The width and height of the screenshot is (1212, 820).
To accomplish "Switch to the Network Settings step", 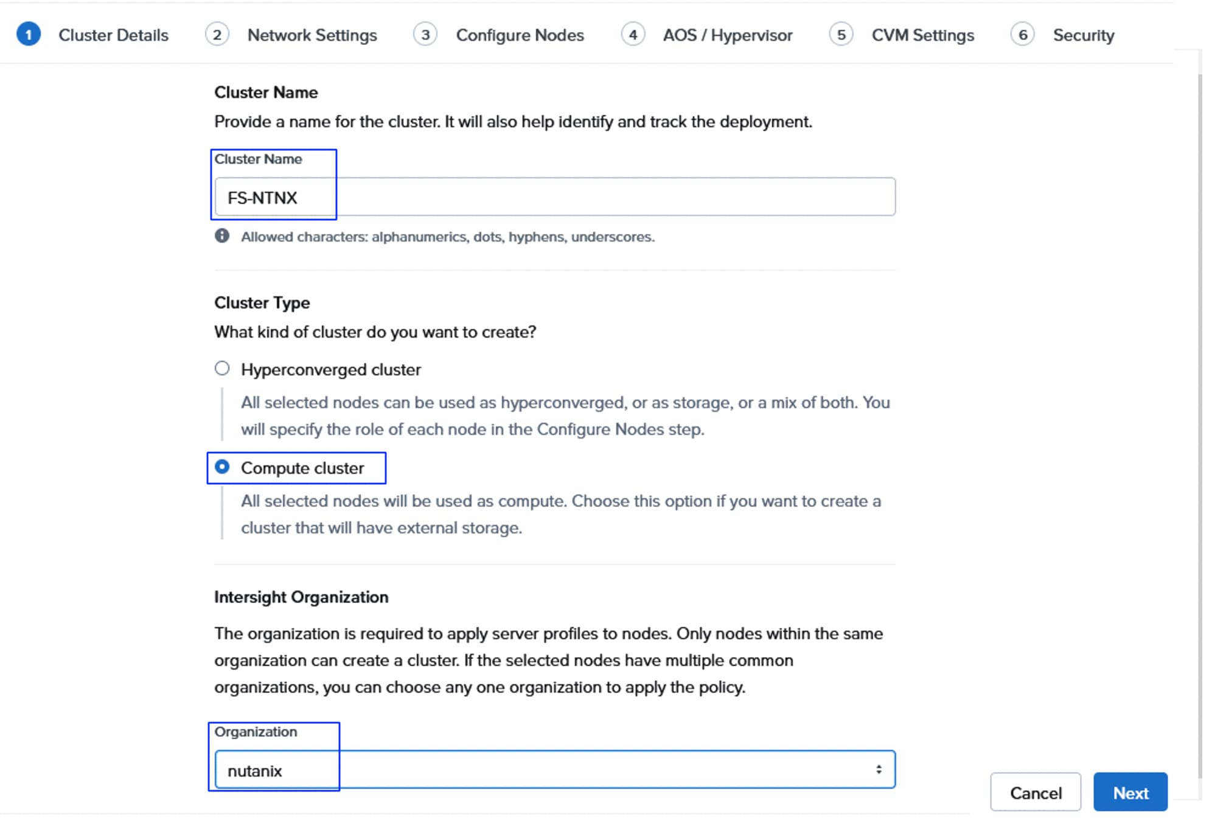I will (312, 35).
